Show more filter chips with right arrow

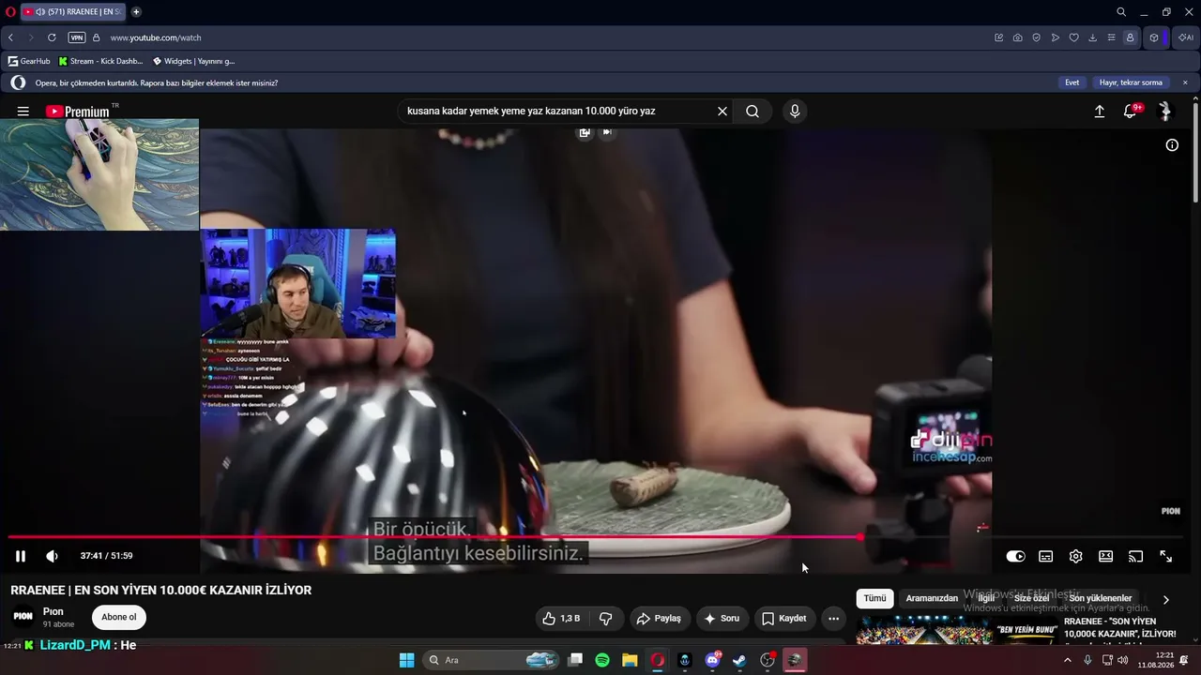(x=1166, y=600)
